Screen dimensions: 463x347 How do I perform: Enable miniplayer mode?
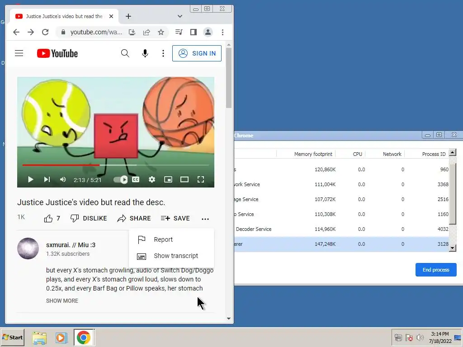(168, 179)
